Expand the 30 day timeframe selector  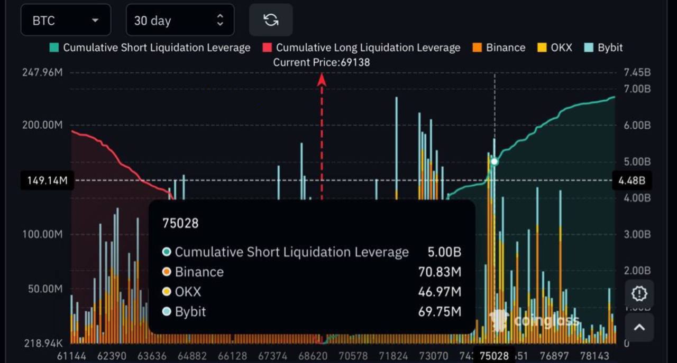pos(180,21)
